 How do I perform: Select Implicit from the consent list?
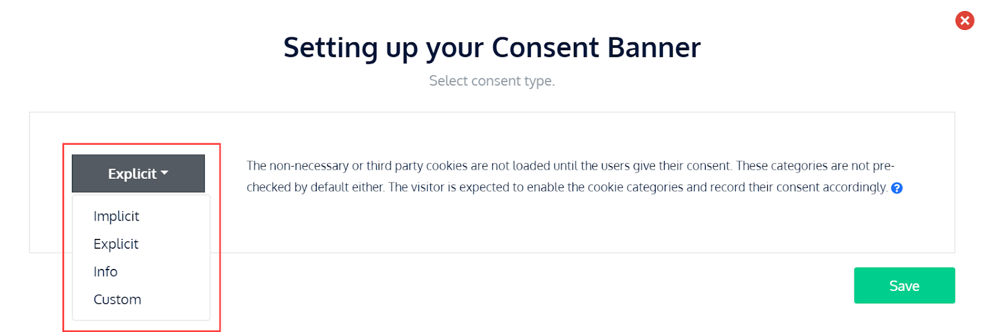point(116,216)
